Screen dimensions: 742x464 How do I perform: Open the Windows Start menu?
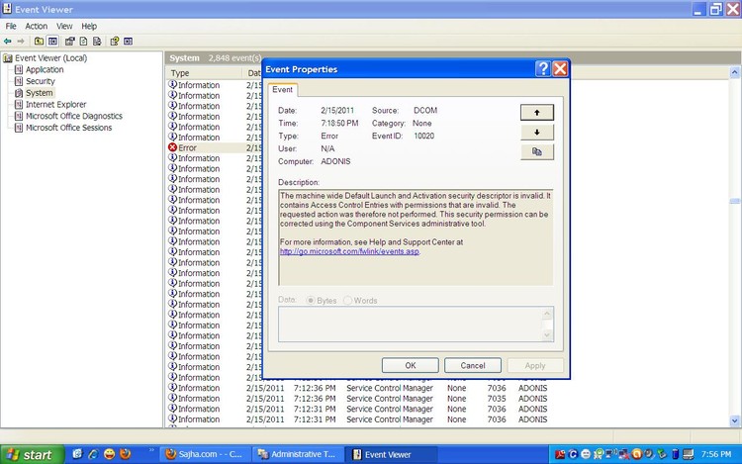tap(30, 454)
